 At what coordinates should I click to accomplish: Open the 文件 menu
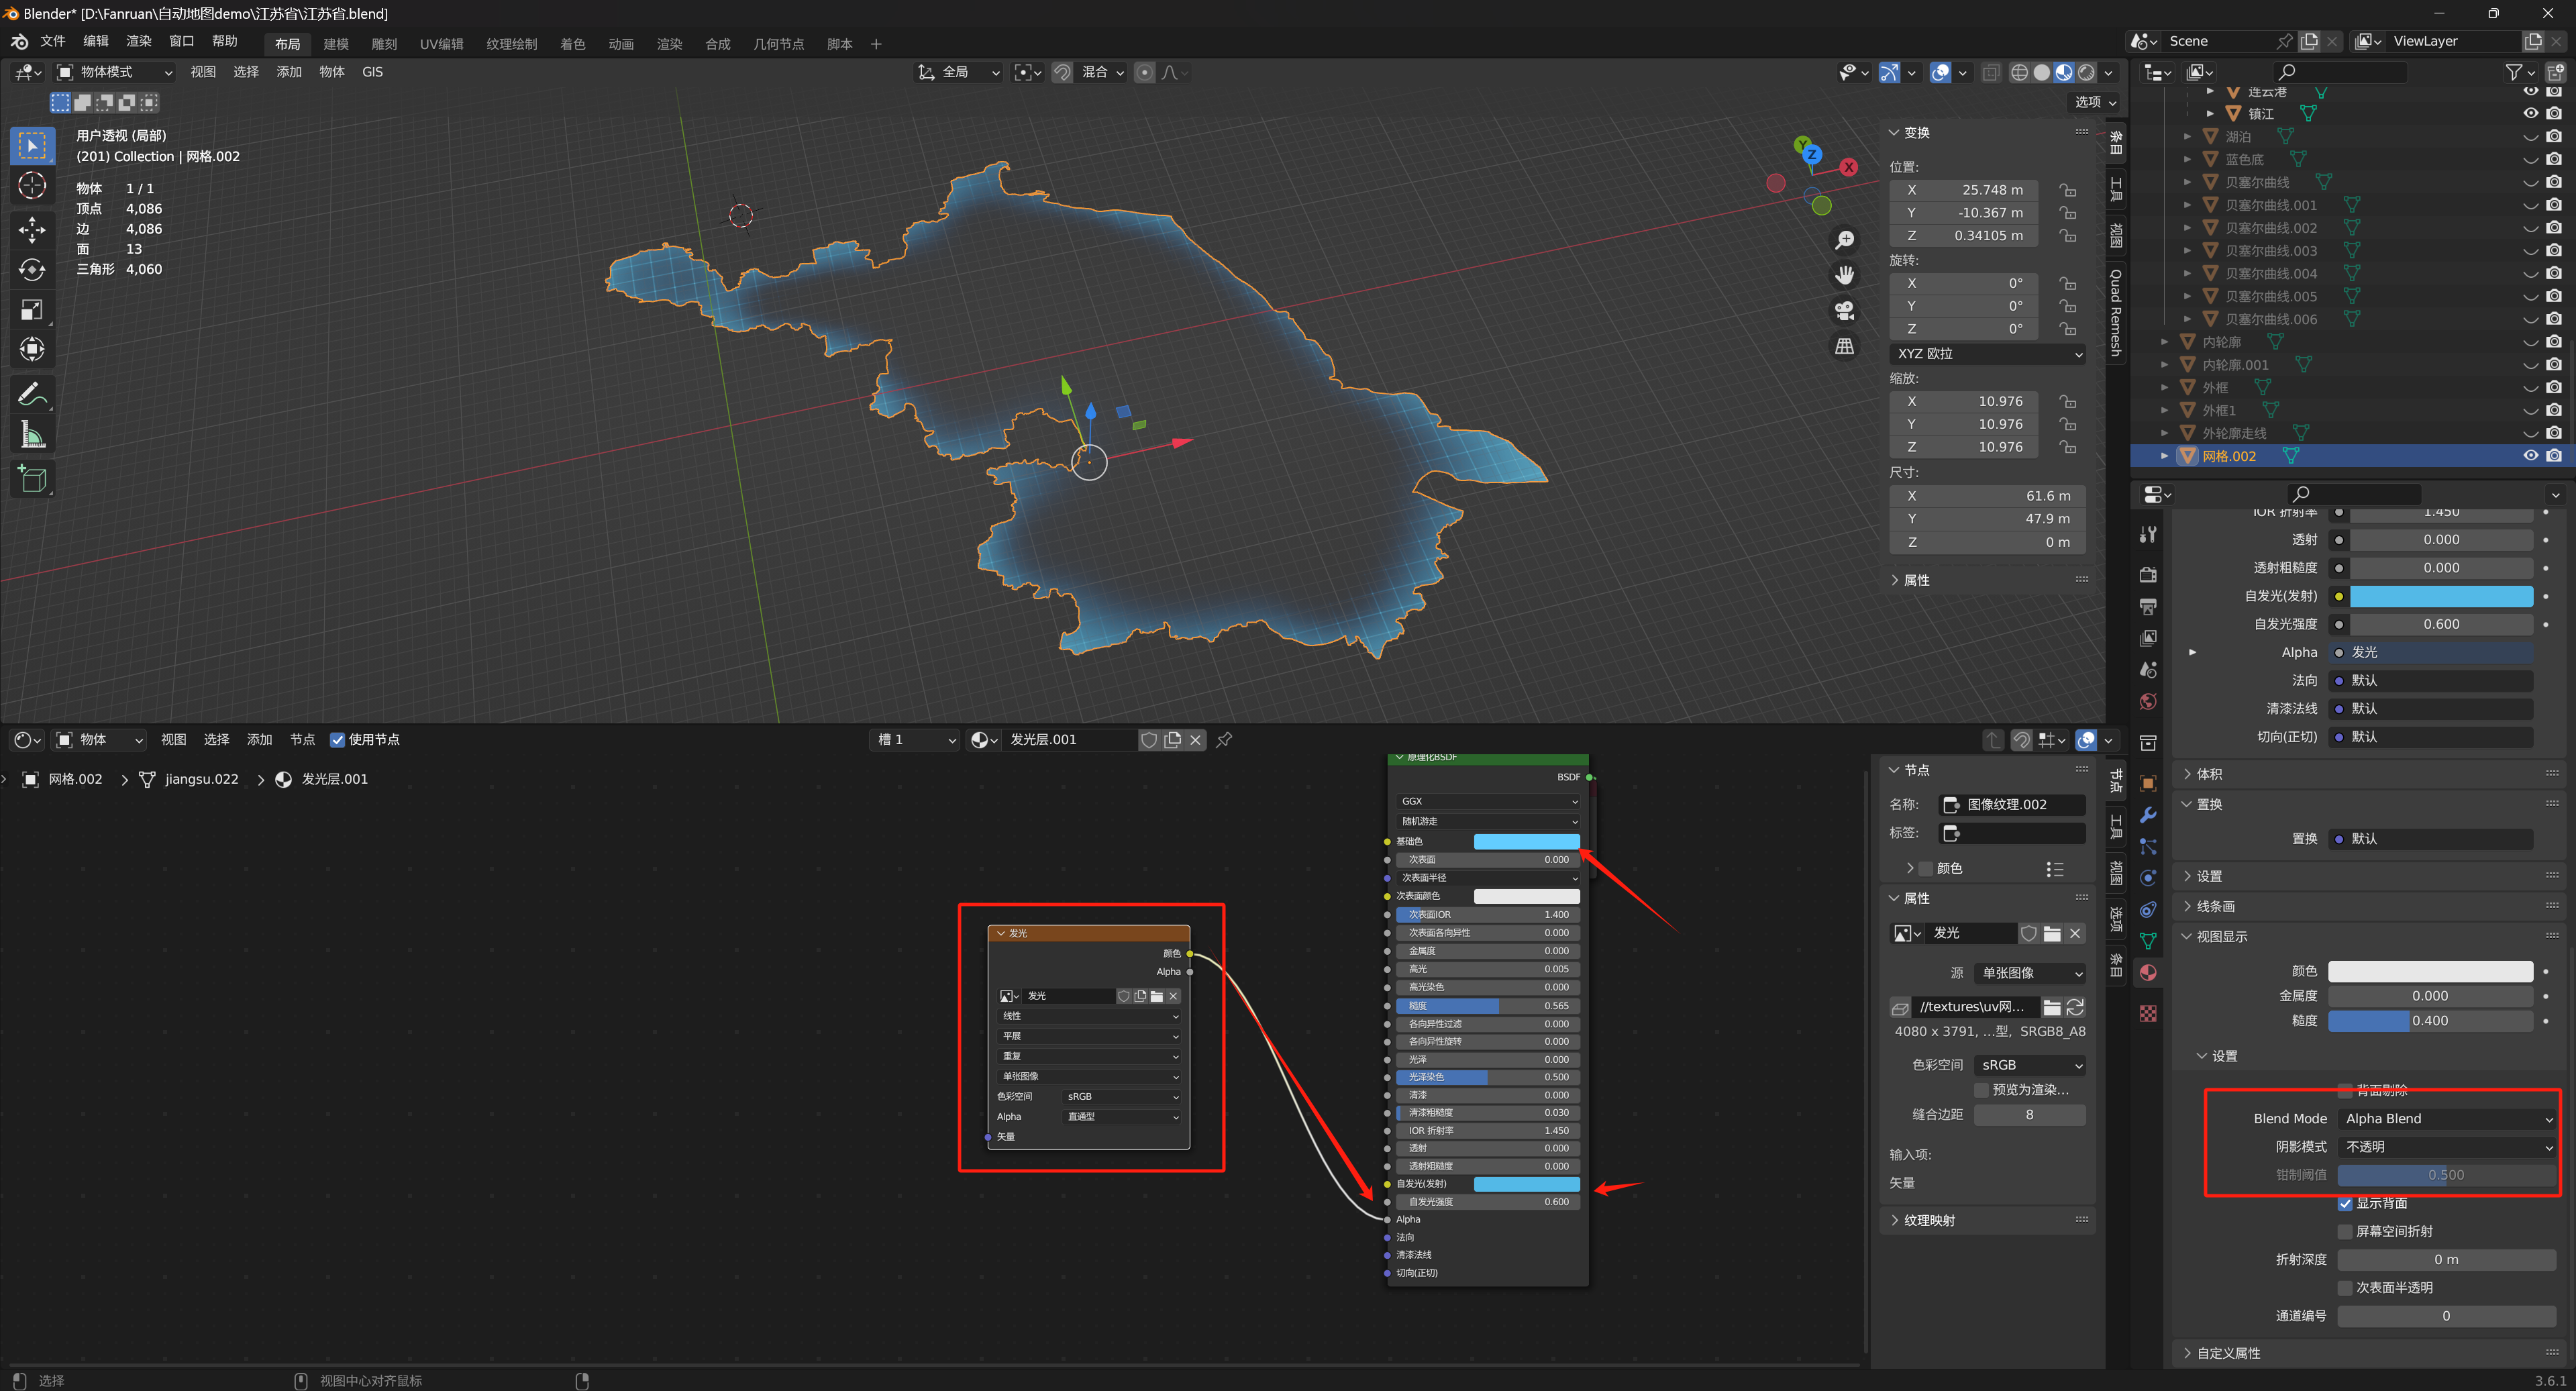coord(53,42)
